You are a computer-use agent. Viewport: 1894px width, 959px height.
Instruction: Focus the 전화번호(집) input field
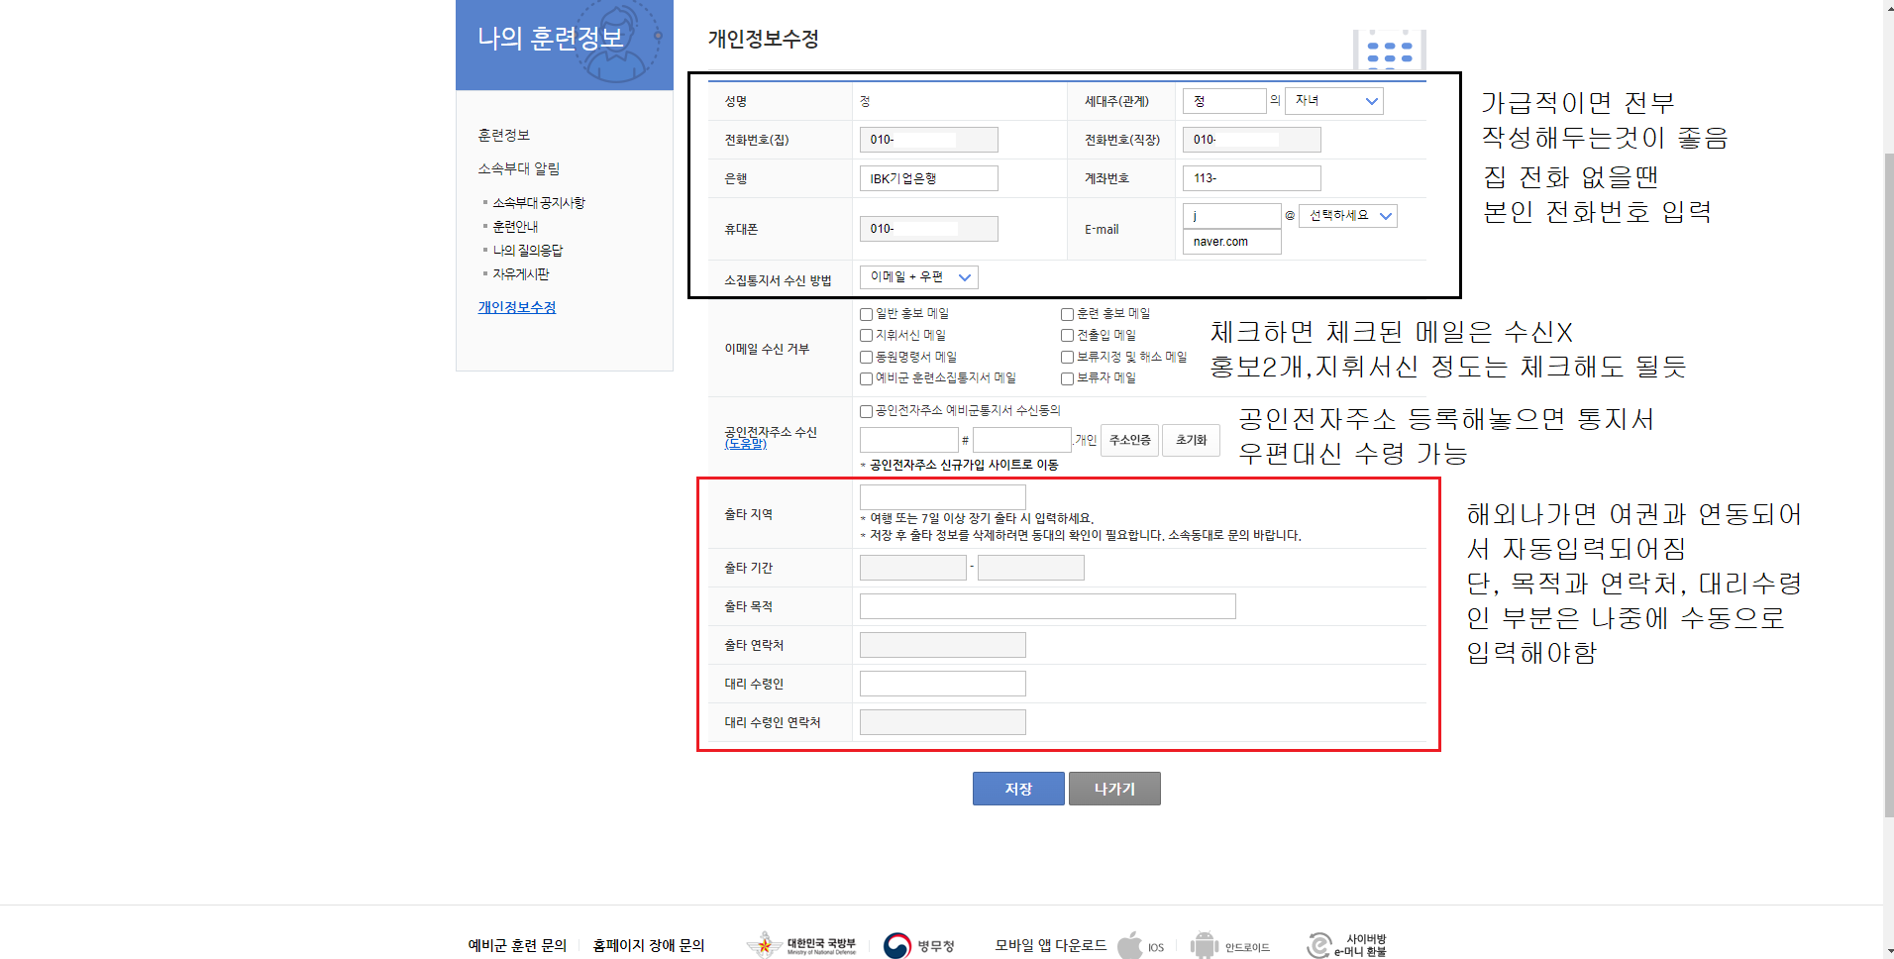pos(929,140)
